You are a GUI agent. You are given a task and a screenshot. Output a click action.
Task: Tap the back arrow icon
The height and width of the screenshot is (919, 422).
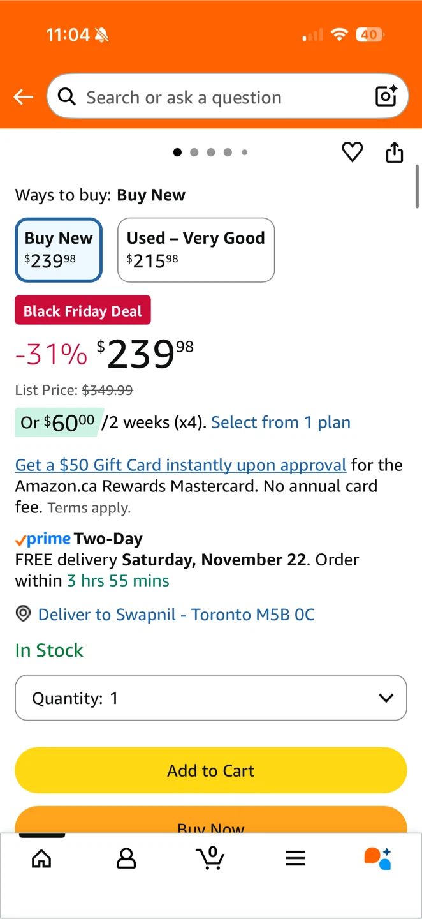coord(24,97)
